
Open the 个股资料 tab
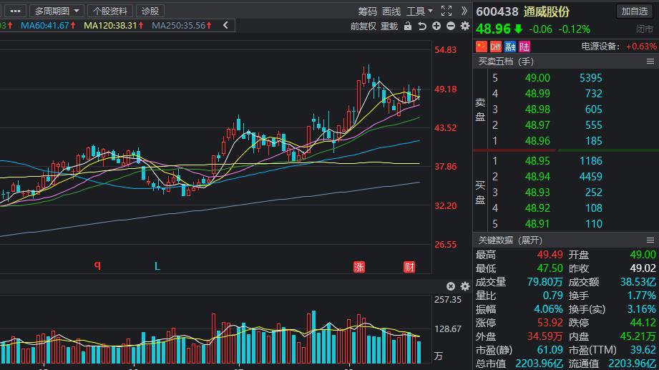point(111,11)
